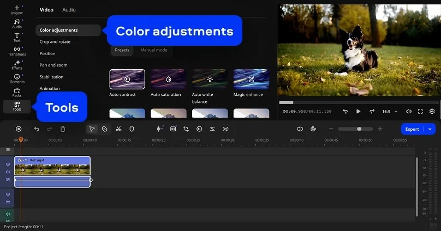The image size is (441, 231).
Task: Enter fullscreen preview mode
Action: (x=420, y=112)
